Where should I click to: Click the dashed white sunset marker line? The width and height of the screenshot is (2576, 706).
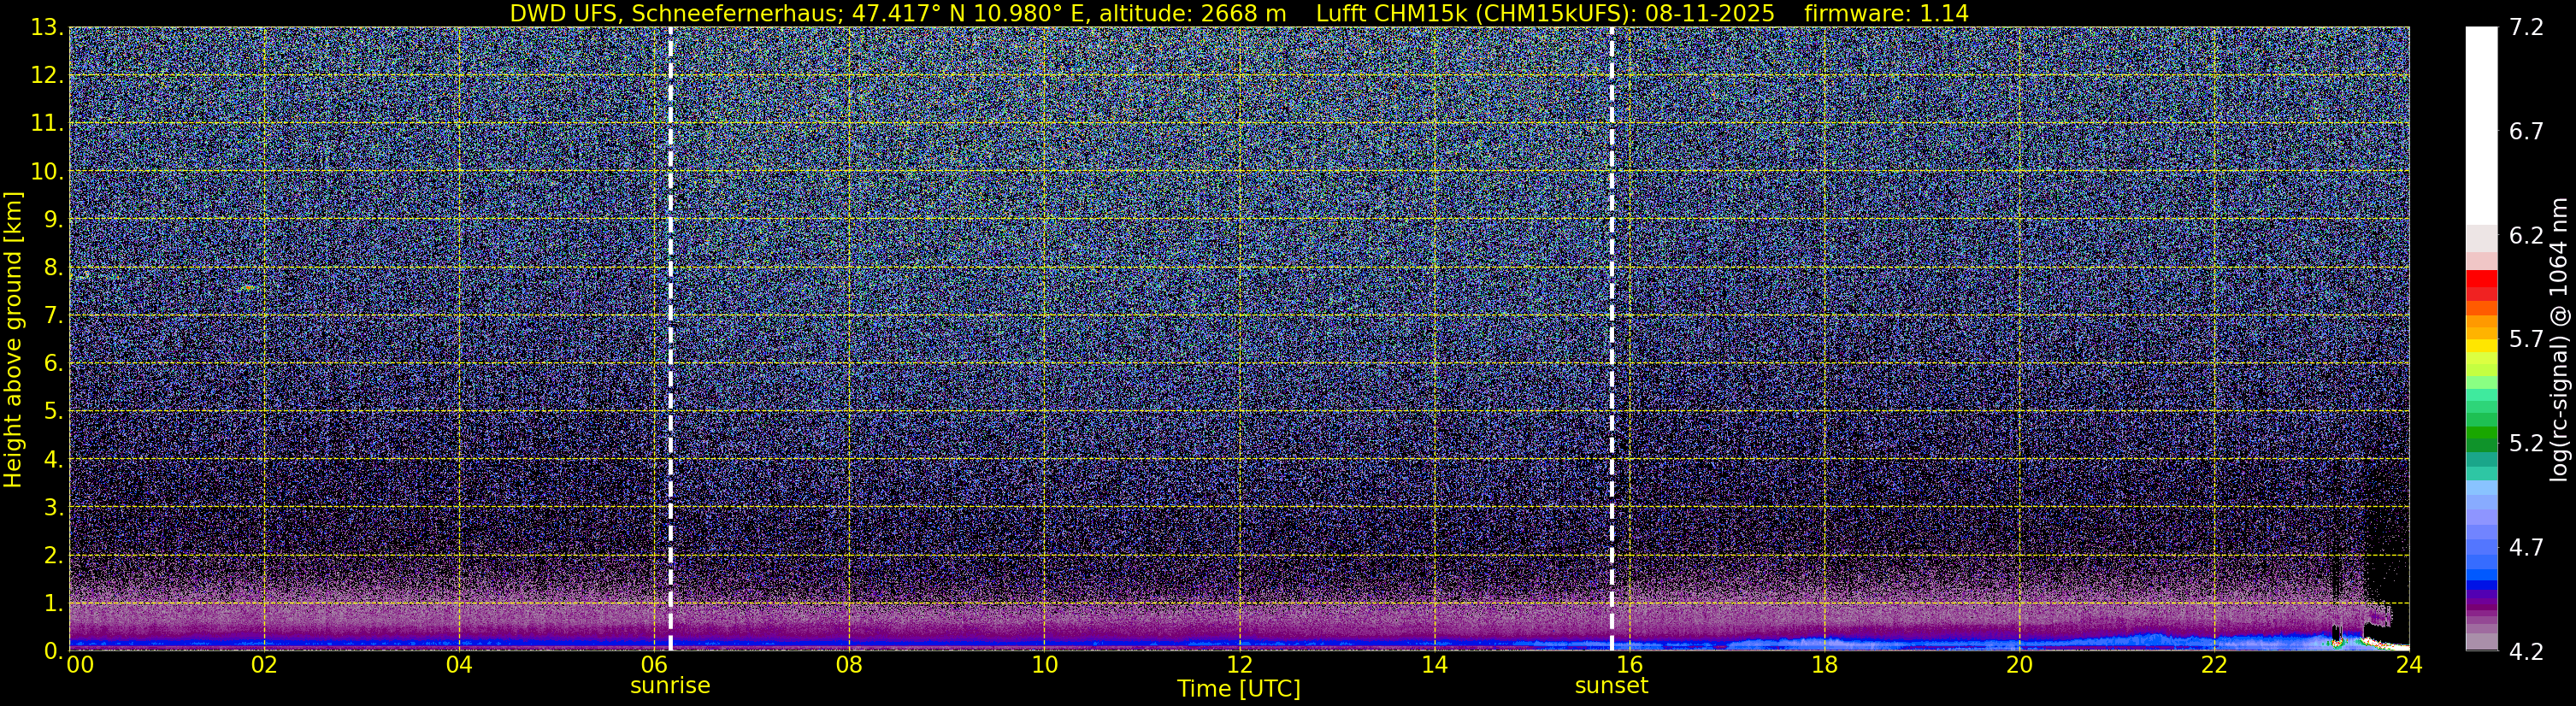pos(1611,338)
